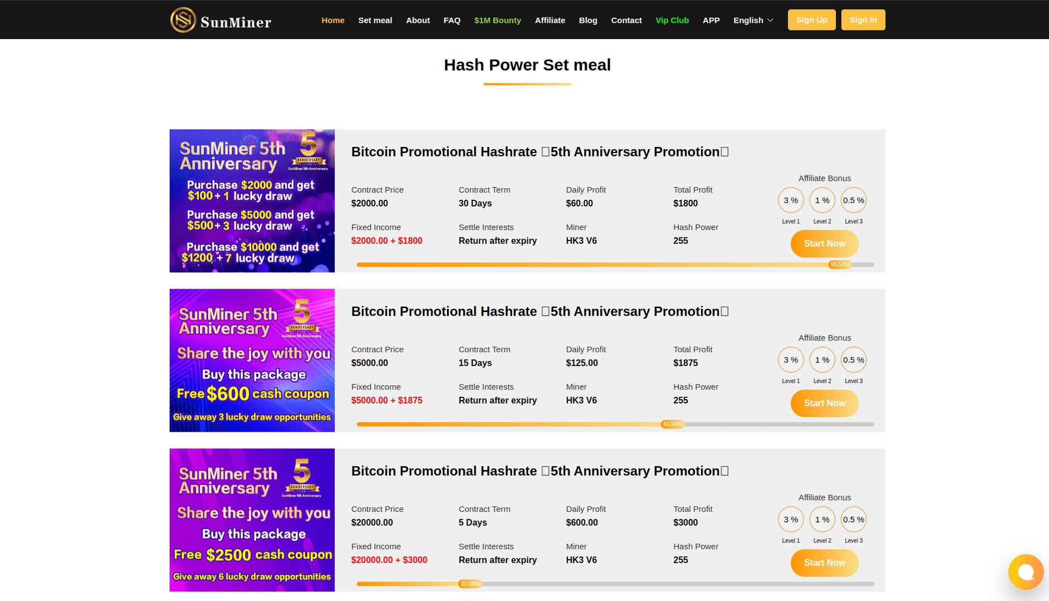Click the 61.64% progress bar marker

672,424
